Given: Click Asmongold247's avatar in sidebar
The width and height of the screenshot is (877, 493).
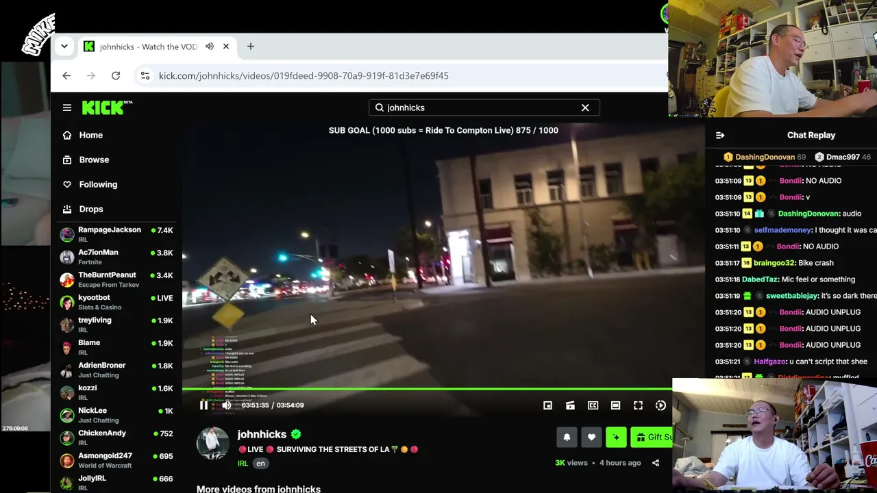Looking at the screenshot, I should point(66,460).
